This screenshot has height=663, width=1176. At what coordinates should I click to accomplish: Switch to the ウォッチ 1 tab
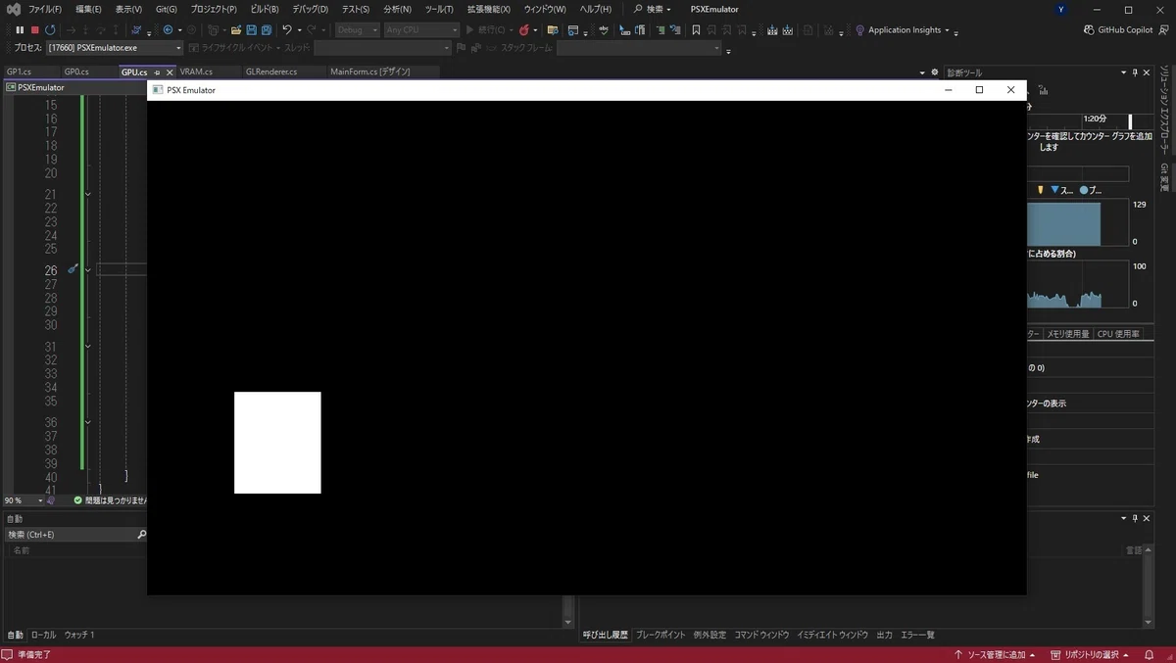tap(78, 635)
